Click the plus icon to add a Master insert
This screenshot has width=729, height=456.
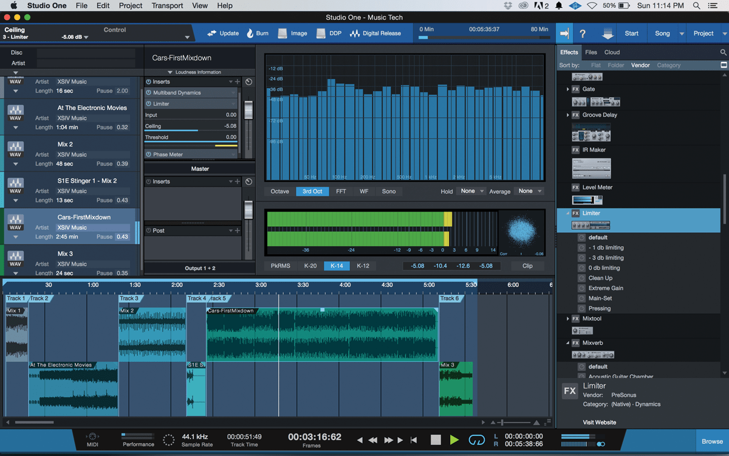238,181
